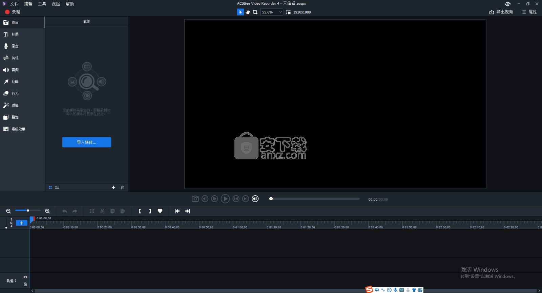The width and height of the screenshot is (542, 293).
Task: Toggle Sogou Chinese input mode
Action: pos(377,290)
